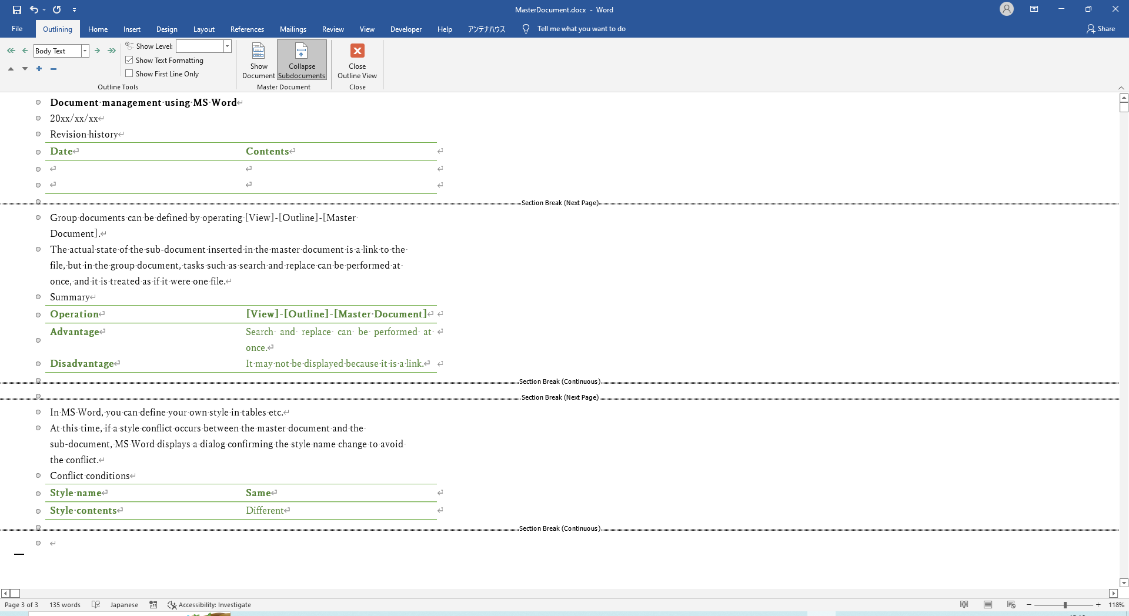This screenshot has height=616, width=1129.
Task: Open Ribbon Display Options
Action: (1034, 9)
